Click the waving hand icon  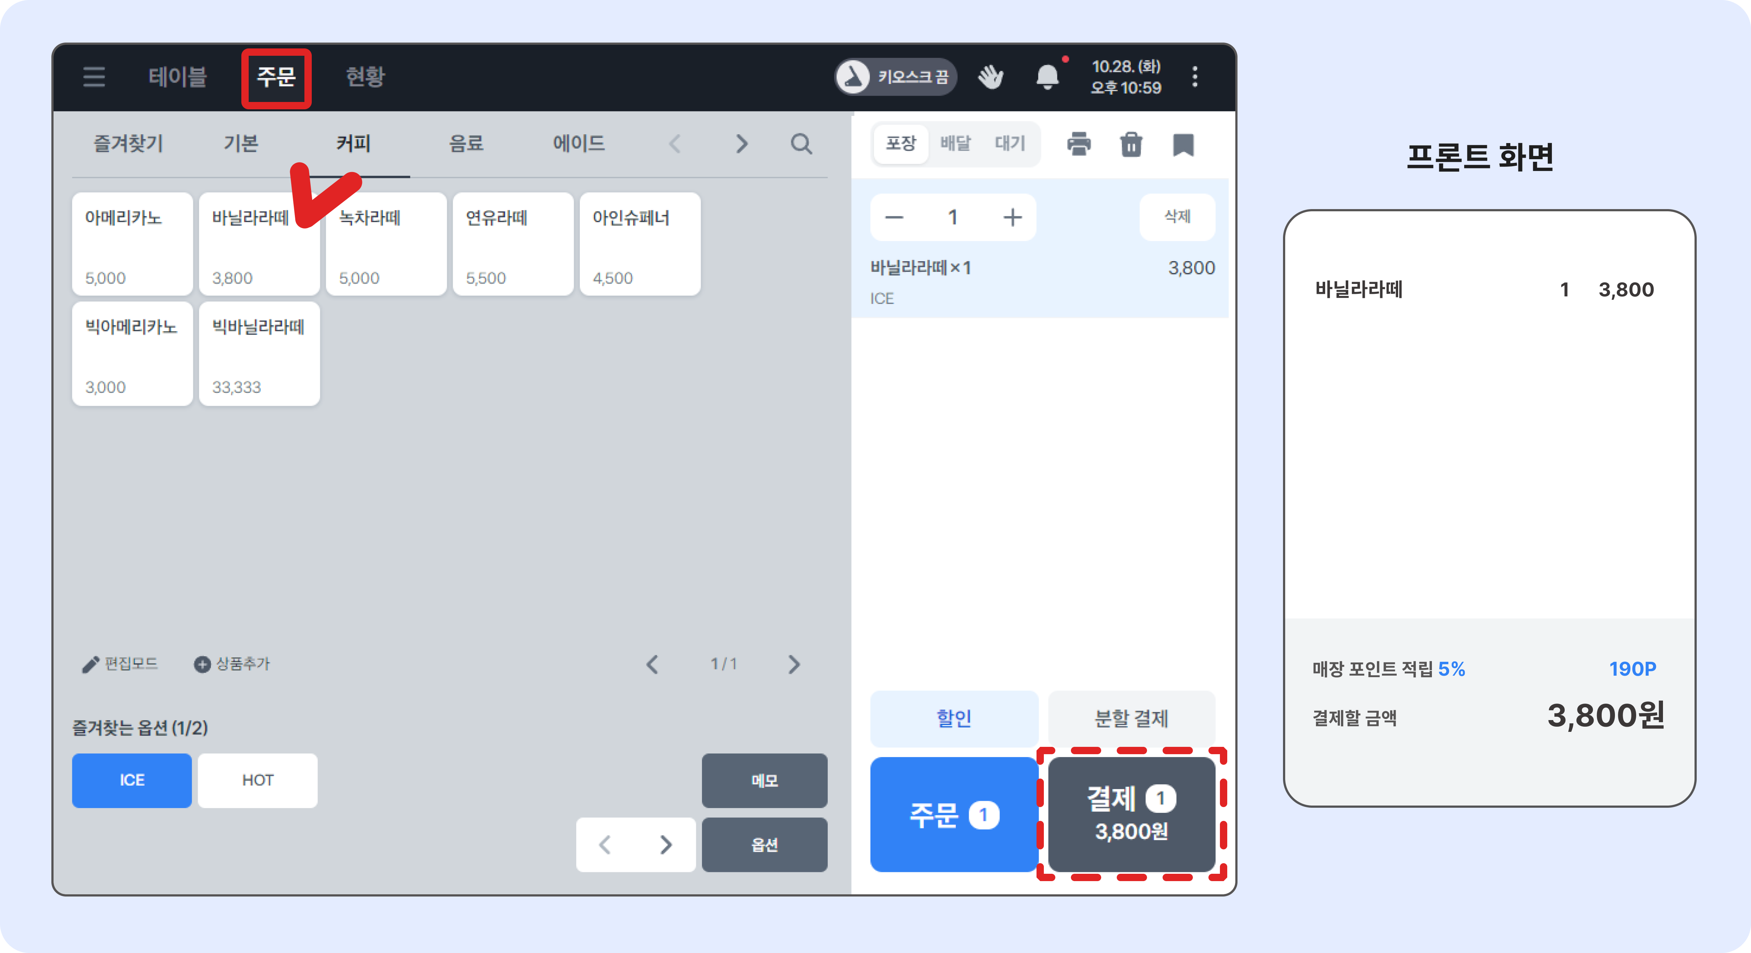click(x=990, y=77)
